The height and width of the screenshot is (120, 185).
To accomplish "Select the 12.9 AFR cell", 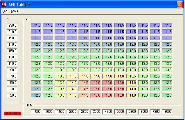I will [x=36, y=64].
